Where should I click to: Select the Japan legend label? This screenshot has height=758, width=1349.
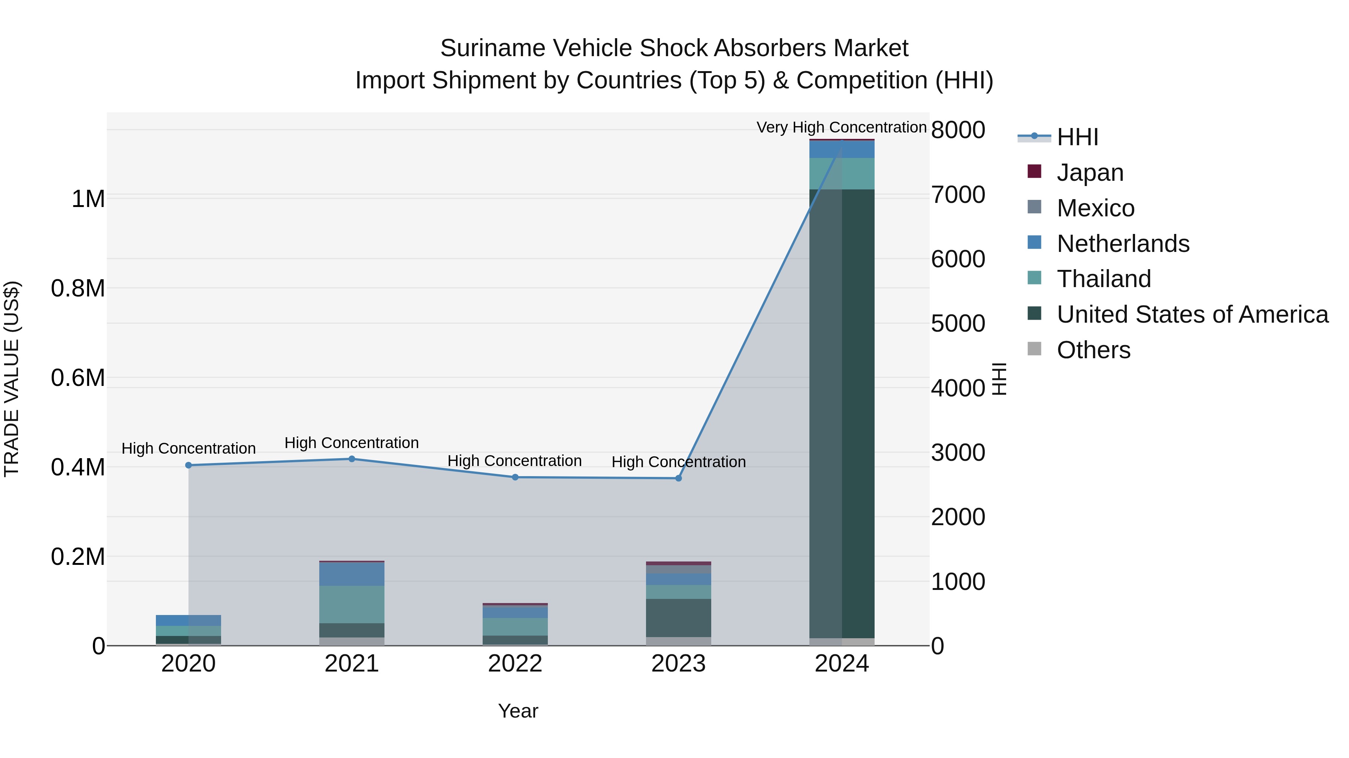click(x=1090, y=173)
